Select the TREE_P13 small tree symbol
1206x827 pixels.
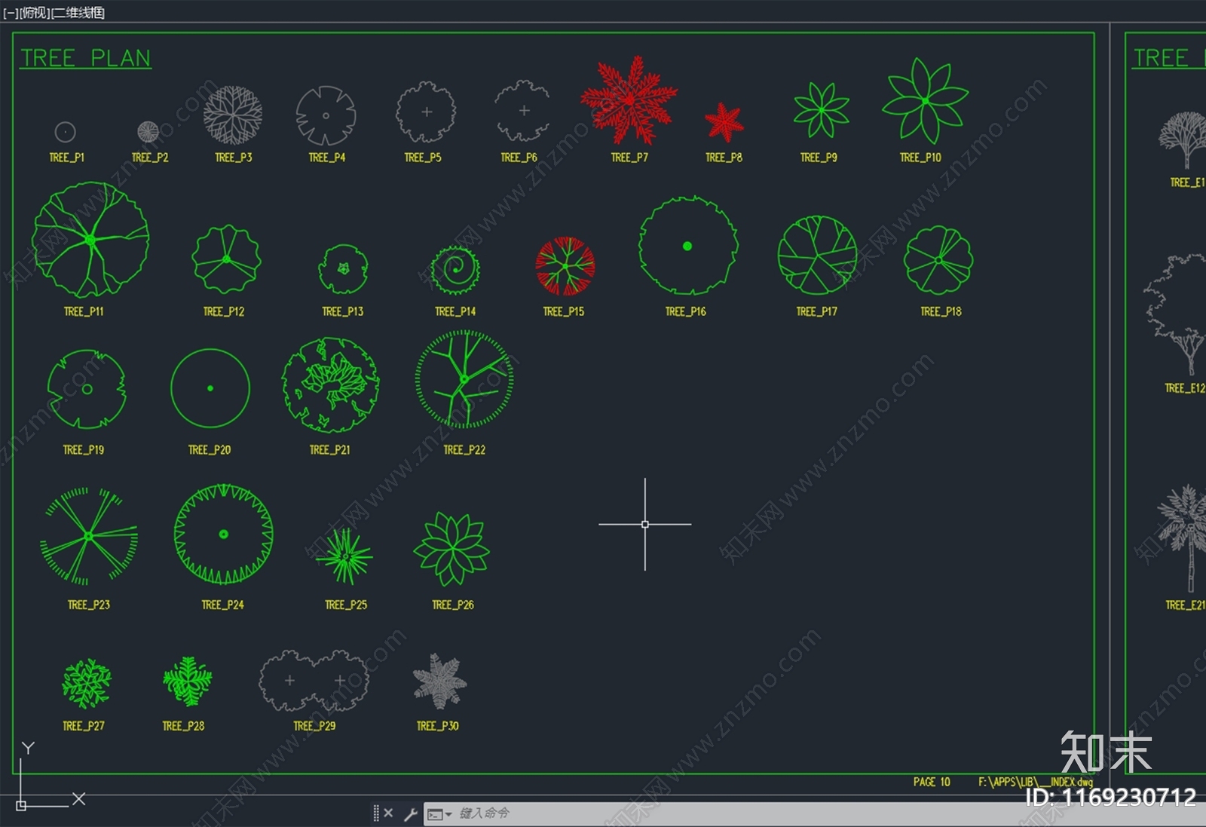[x=344, y=268]
